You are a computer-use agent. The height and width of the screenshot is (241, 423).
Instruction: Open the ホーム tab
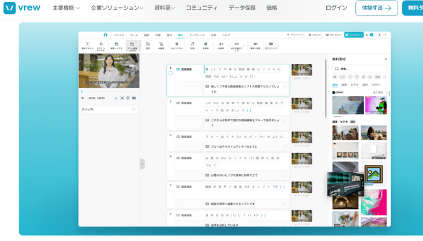[134, 35]
